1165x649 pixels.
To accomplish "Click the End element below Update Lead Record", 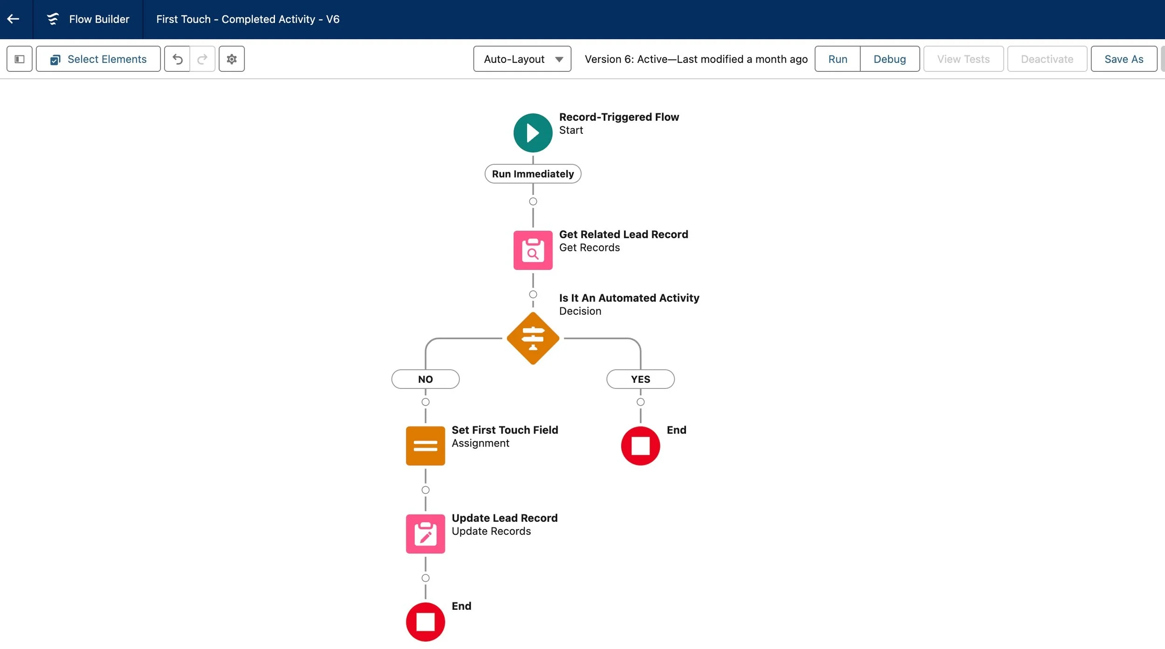I will [425, 621].
